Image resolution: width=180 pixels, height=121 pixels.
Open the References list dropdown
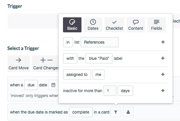coord(100,42)
